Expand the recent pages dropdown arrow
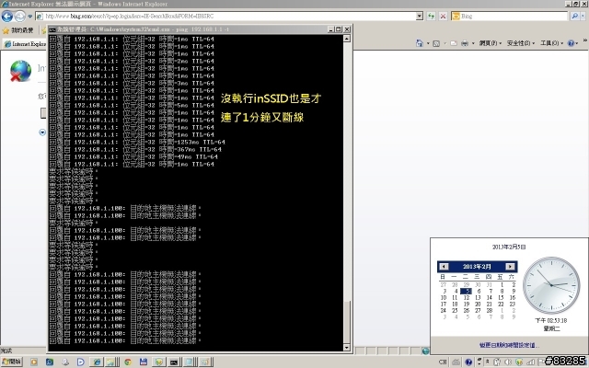Image resolution: width=589 pixels, height=368 pixels. pos(30,17)
